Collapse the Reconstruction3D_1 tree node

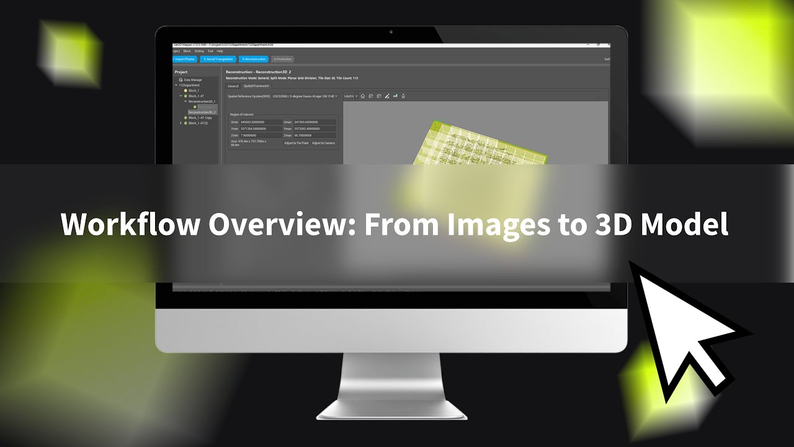tap(185, 101)
